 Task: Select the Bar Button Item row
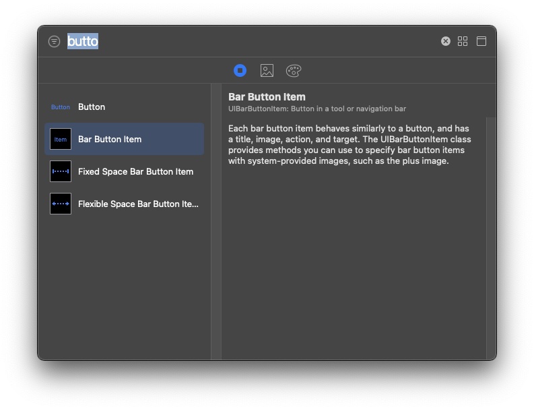coord(125,139)
